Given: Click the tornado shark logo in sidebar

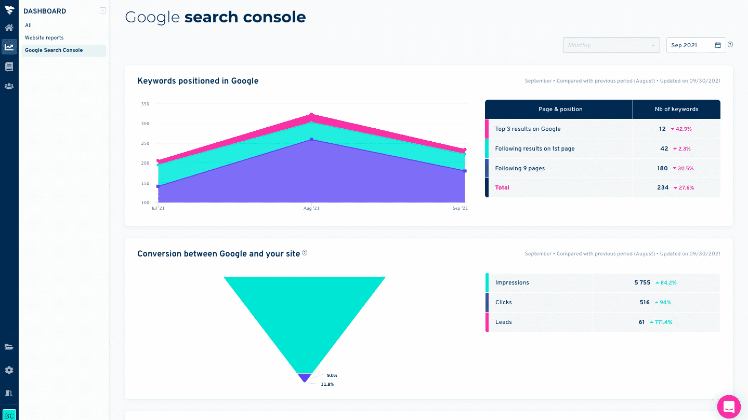Looking at the screenshot, I should 9,9.
